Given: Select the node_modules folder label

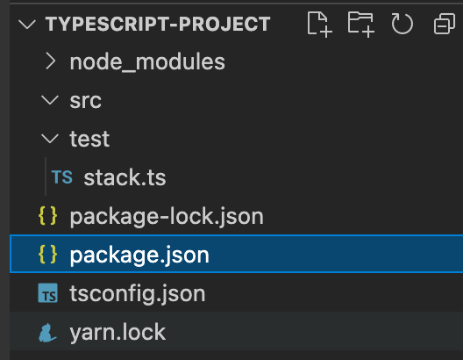Looking at the screenshot, I should coord(147,62).
